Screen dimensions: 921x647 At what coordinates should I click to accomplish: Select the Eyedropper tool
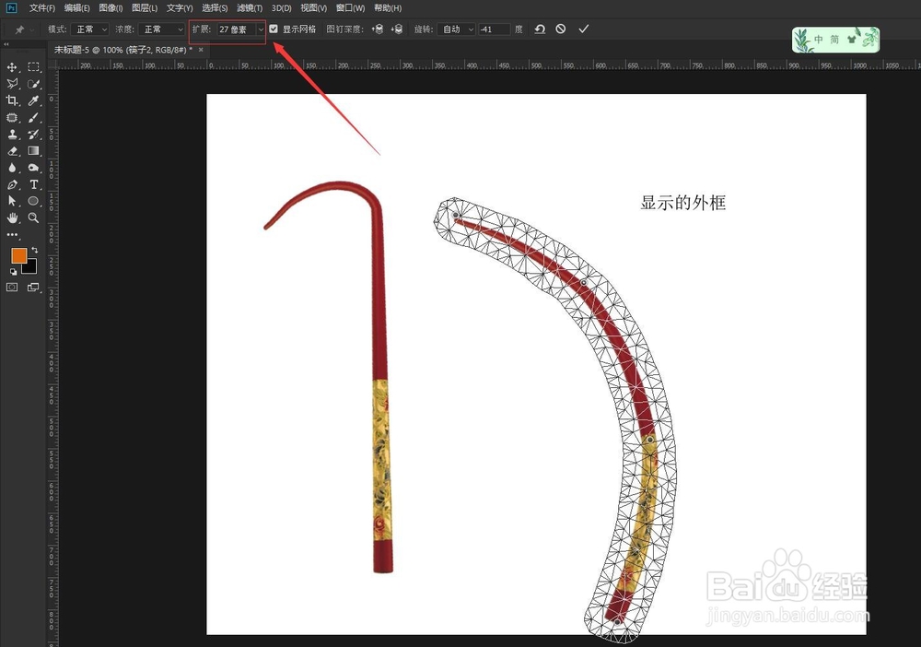click(x=33, y=100)
